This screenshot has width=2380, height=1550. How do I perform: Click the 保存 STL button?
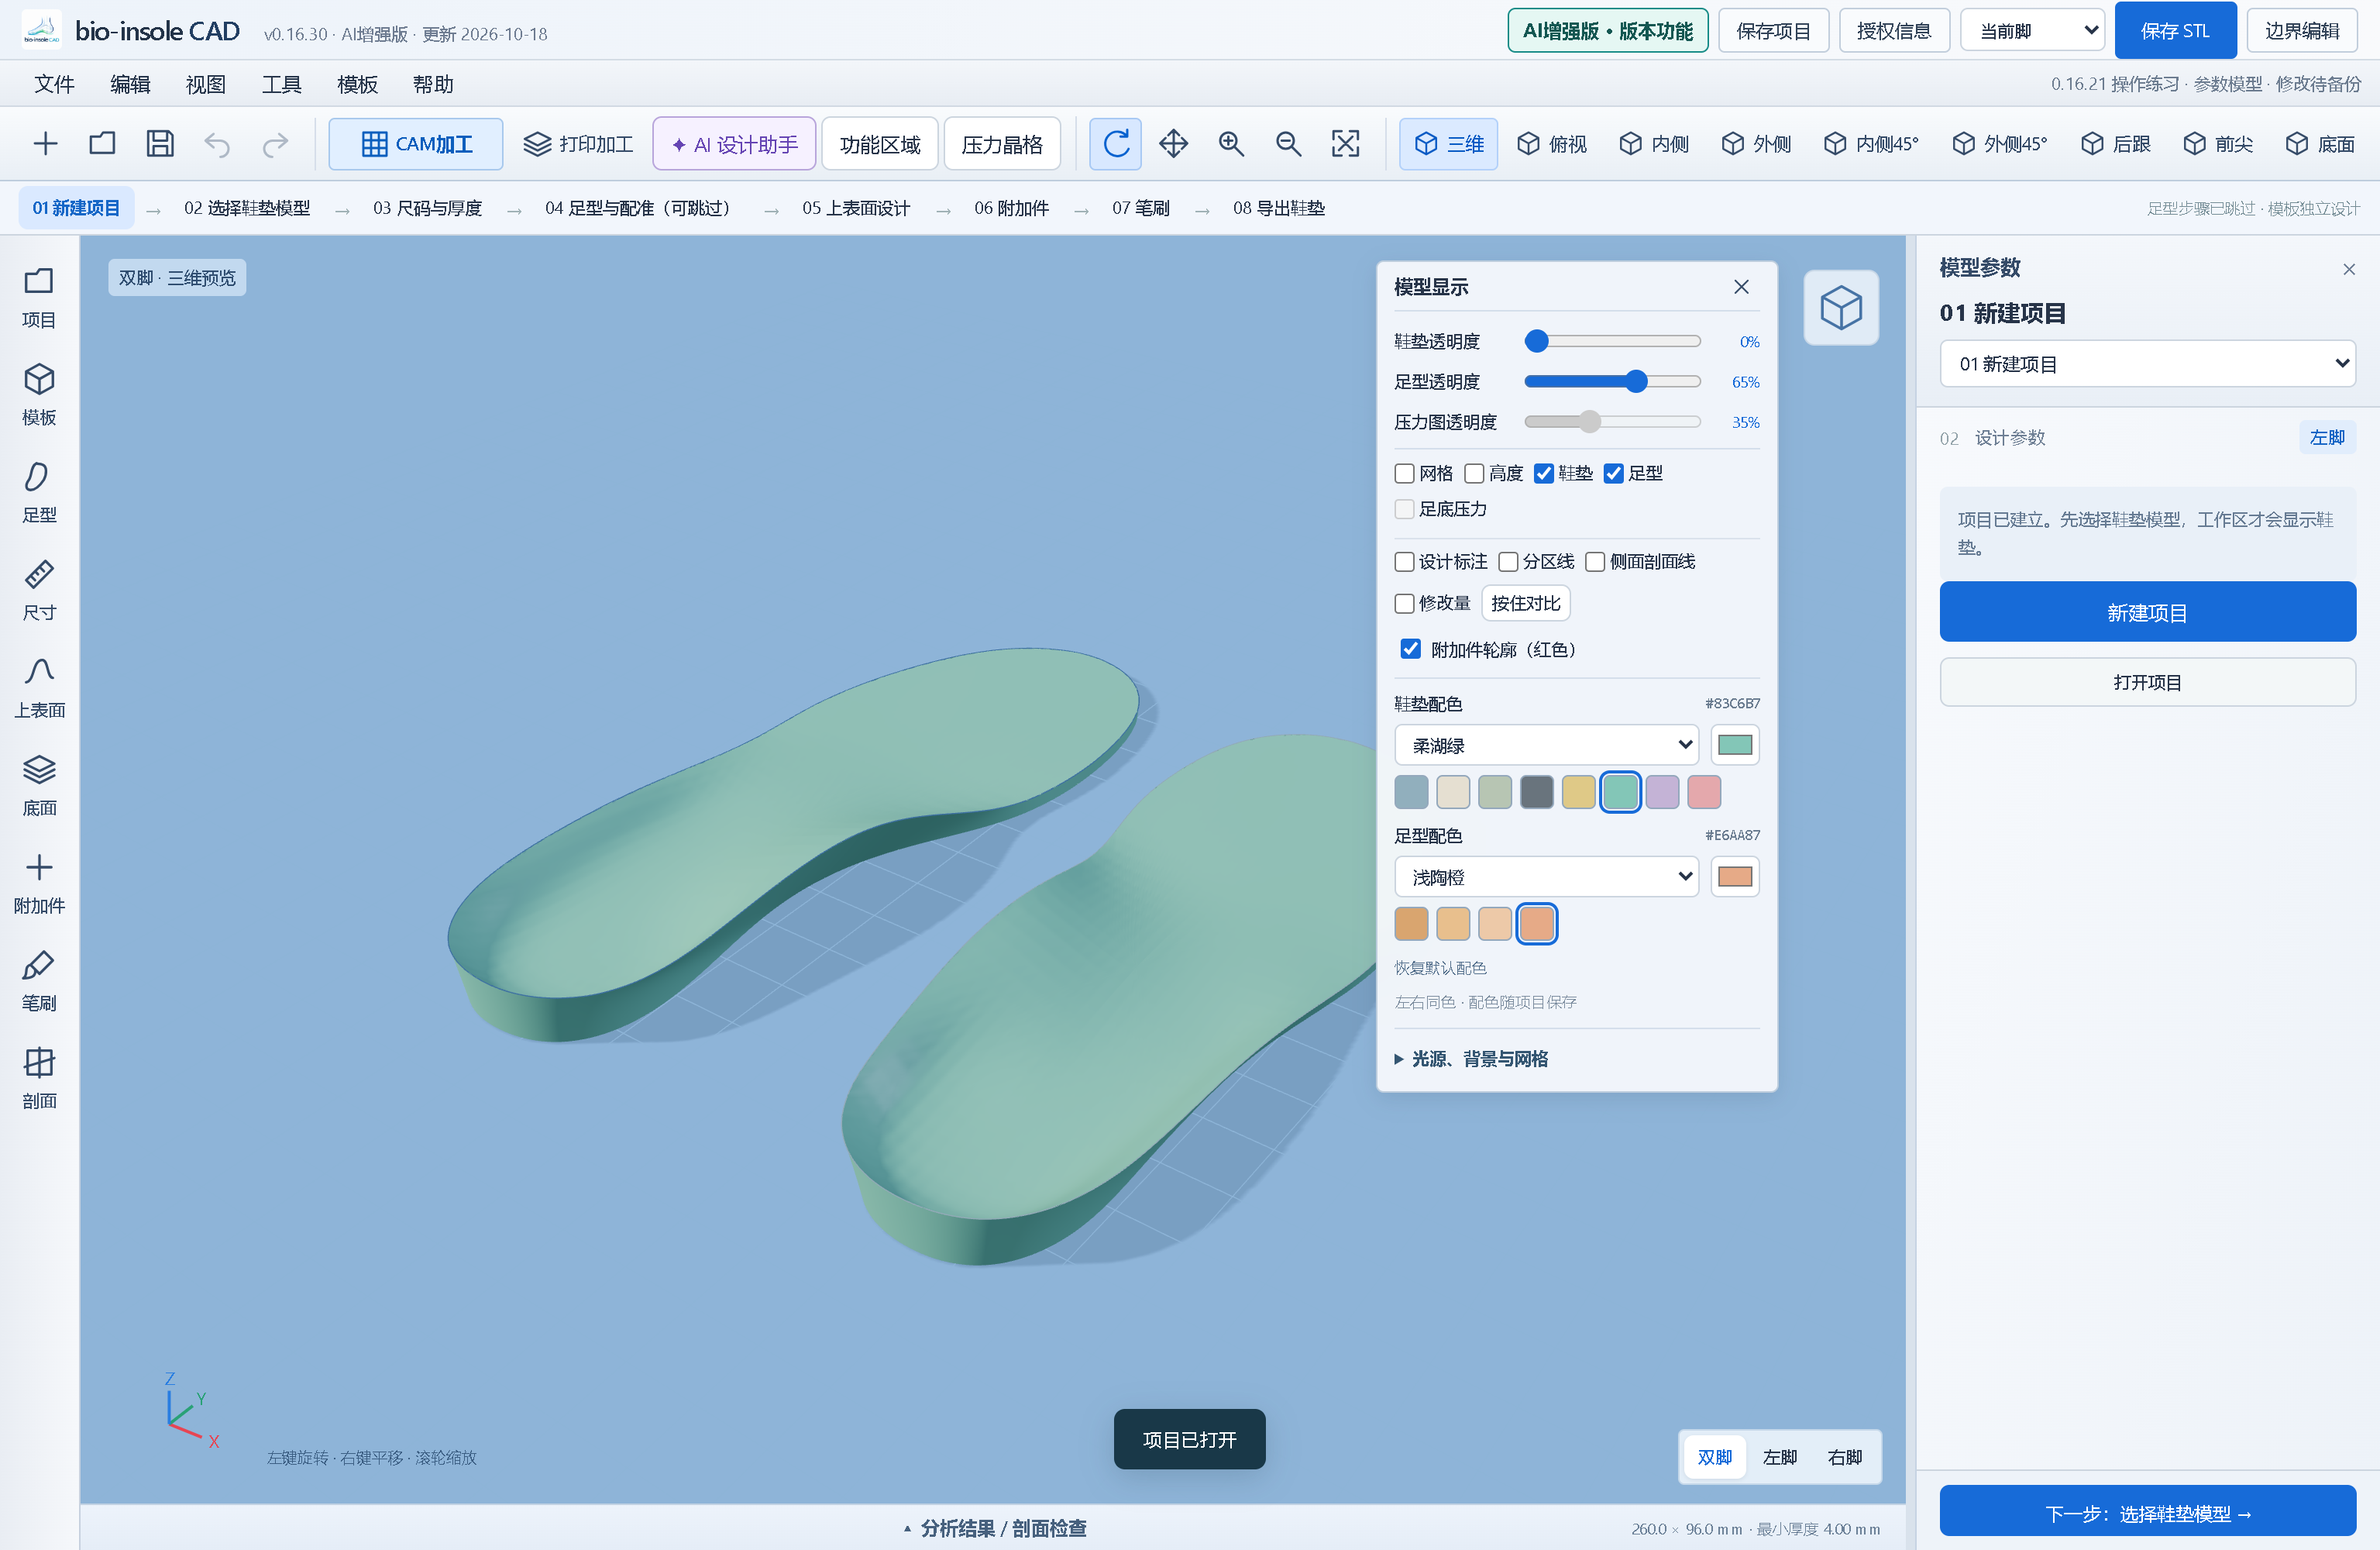[x=2175, y=31]
